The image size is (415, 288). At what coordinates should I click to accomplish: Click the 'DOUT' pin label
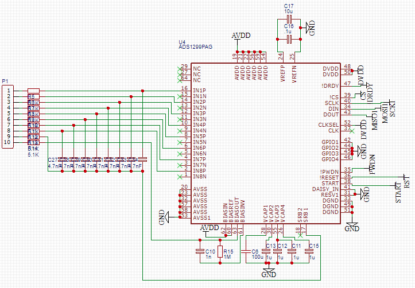(x=331, y=115)
